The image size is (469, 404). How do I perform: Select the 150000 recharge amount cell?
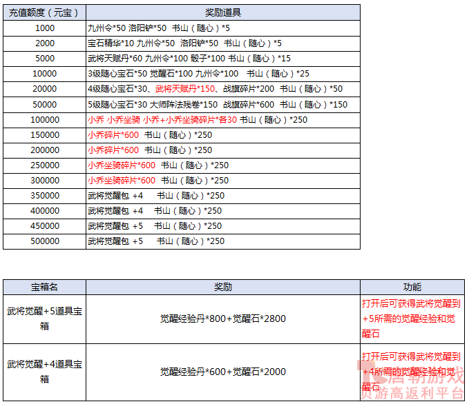(x=44, y=136)
